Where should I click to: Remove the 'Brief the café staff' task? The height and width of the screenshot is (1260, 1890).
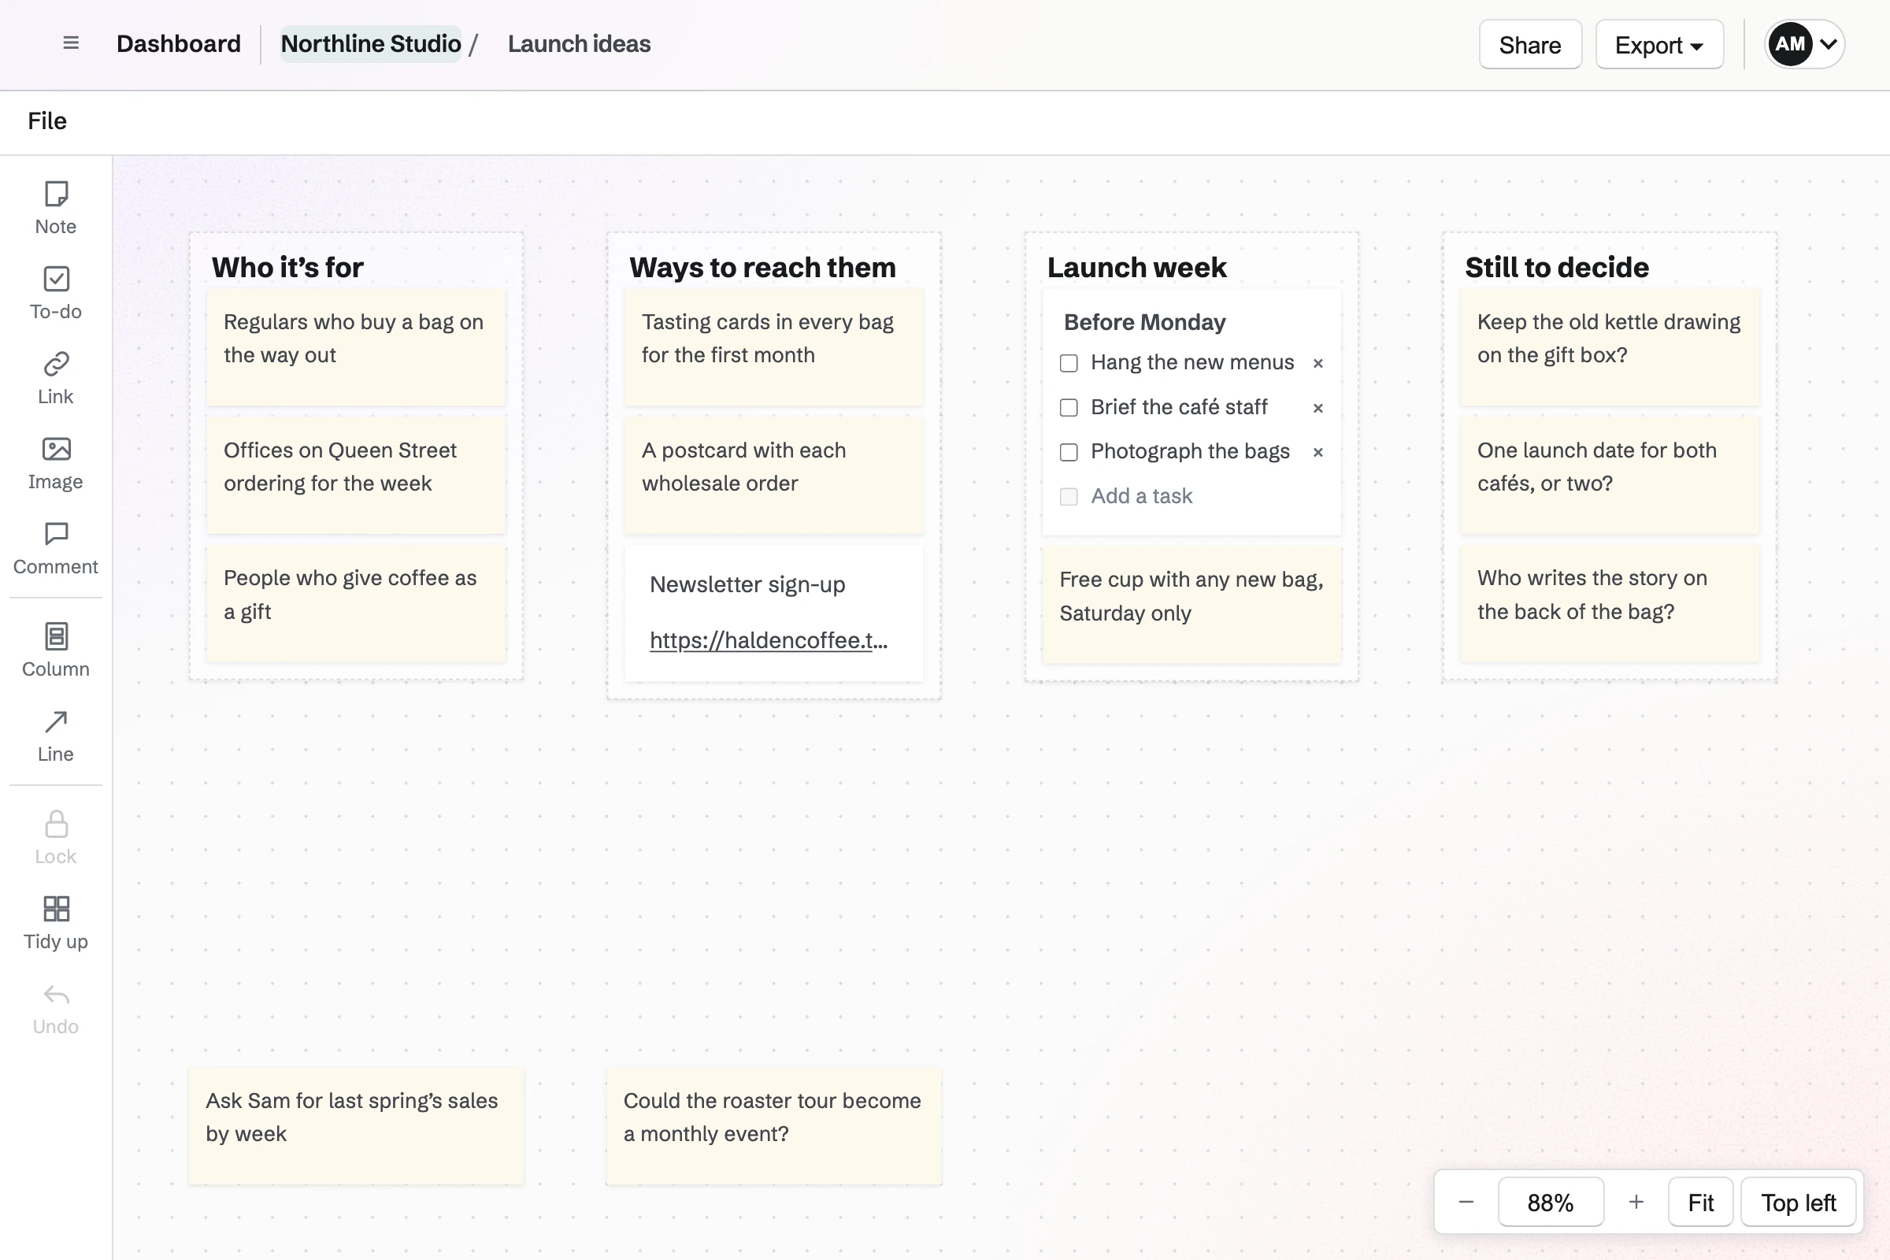[1317, 408]
